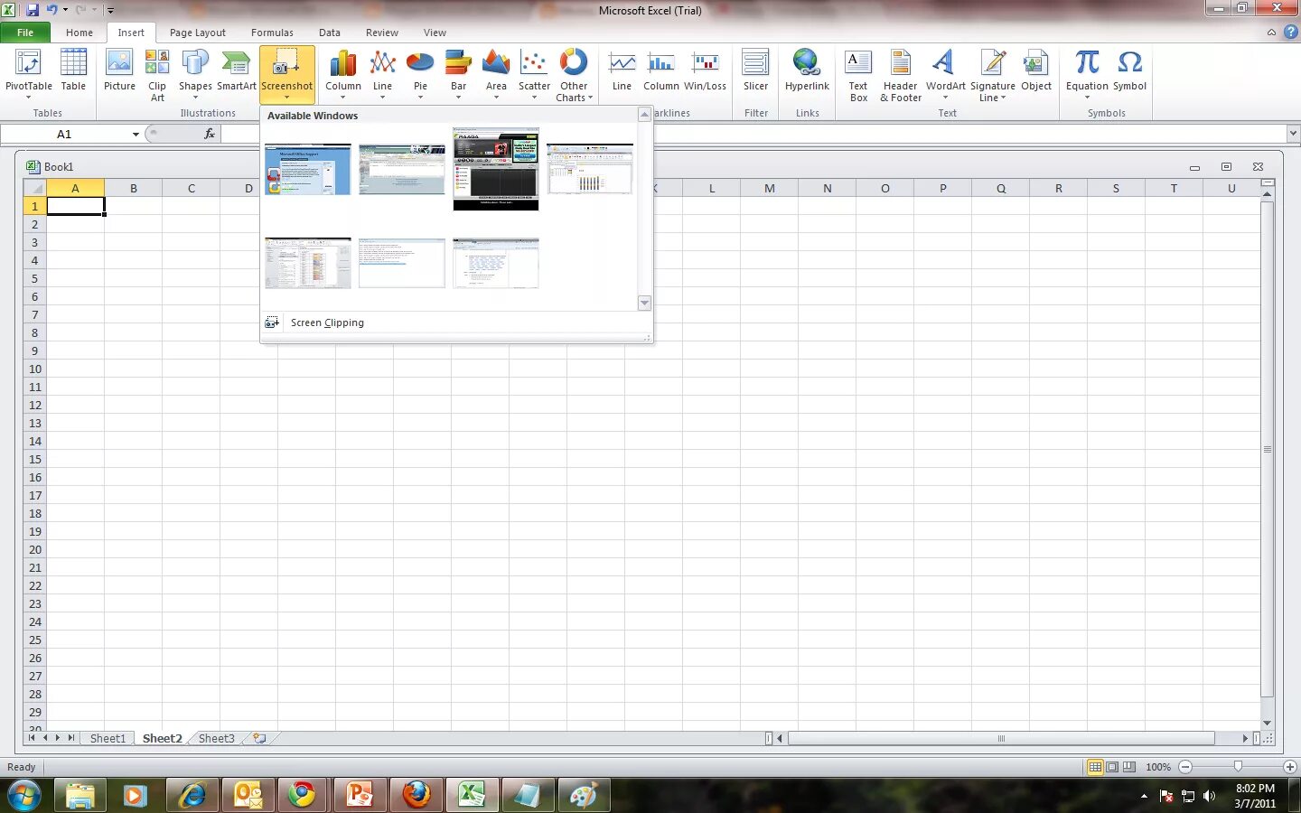Choose Screen Clipping option
Image resolution: width=1301 pixels, height=813 pixels.
[x=327, y=322]
